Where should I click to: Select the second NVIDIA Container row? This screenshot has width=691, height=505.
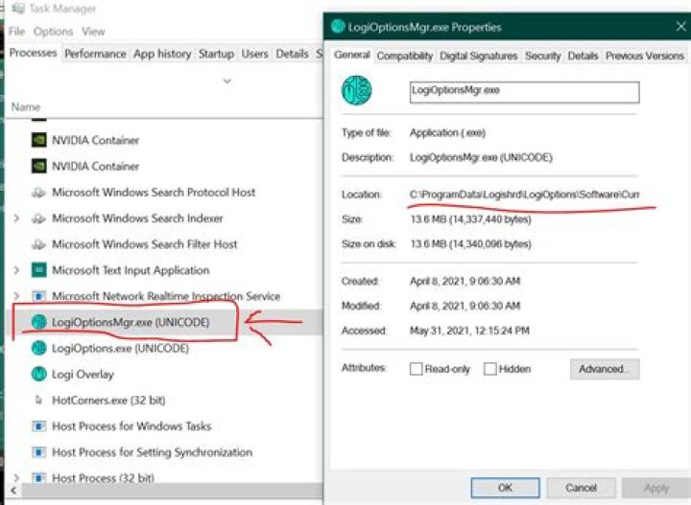pos(165,167)
